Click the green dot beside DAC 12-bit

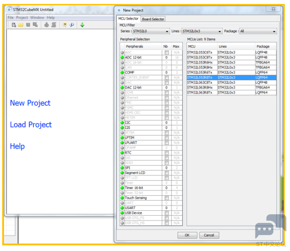[122, 88]
